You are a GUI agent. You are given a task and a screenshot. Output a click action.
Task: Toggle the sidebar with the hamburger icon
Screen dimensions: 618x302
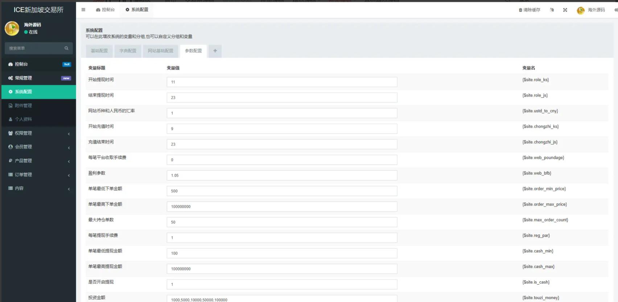pos(83,10)
